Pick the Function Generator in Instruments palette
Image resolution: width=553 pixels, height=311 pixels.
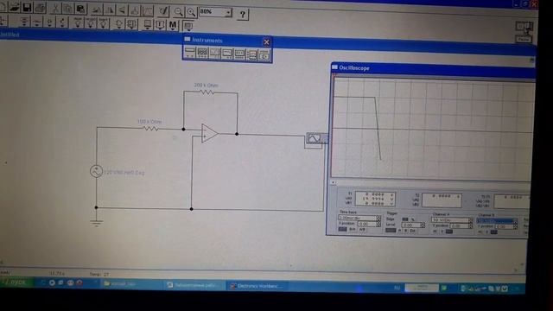coord(202,53)
